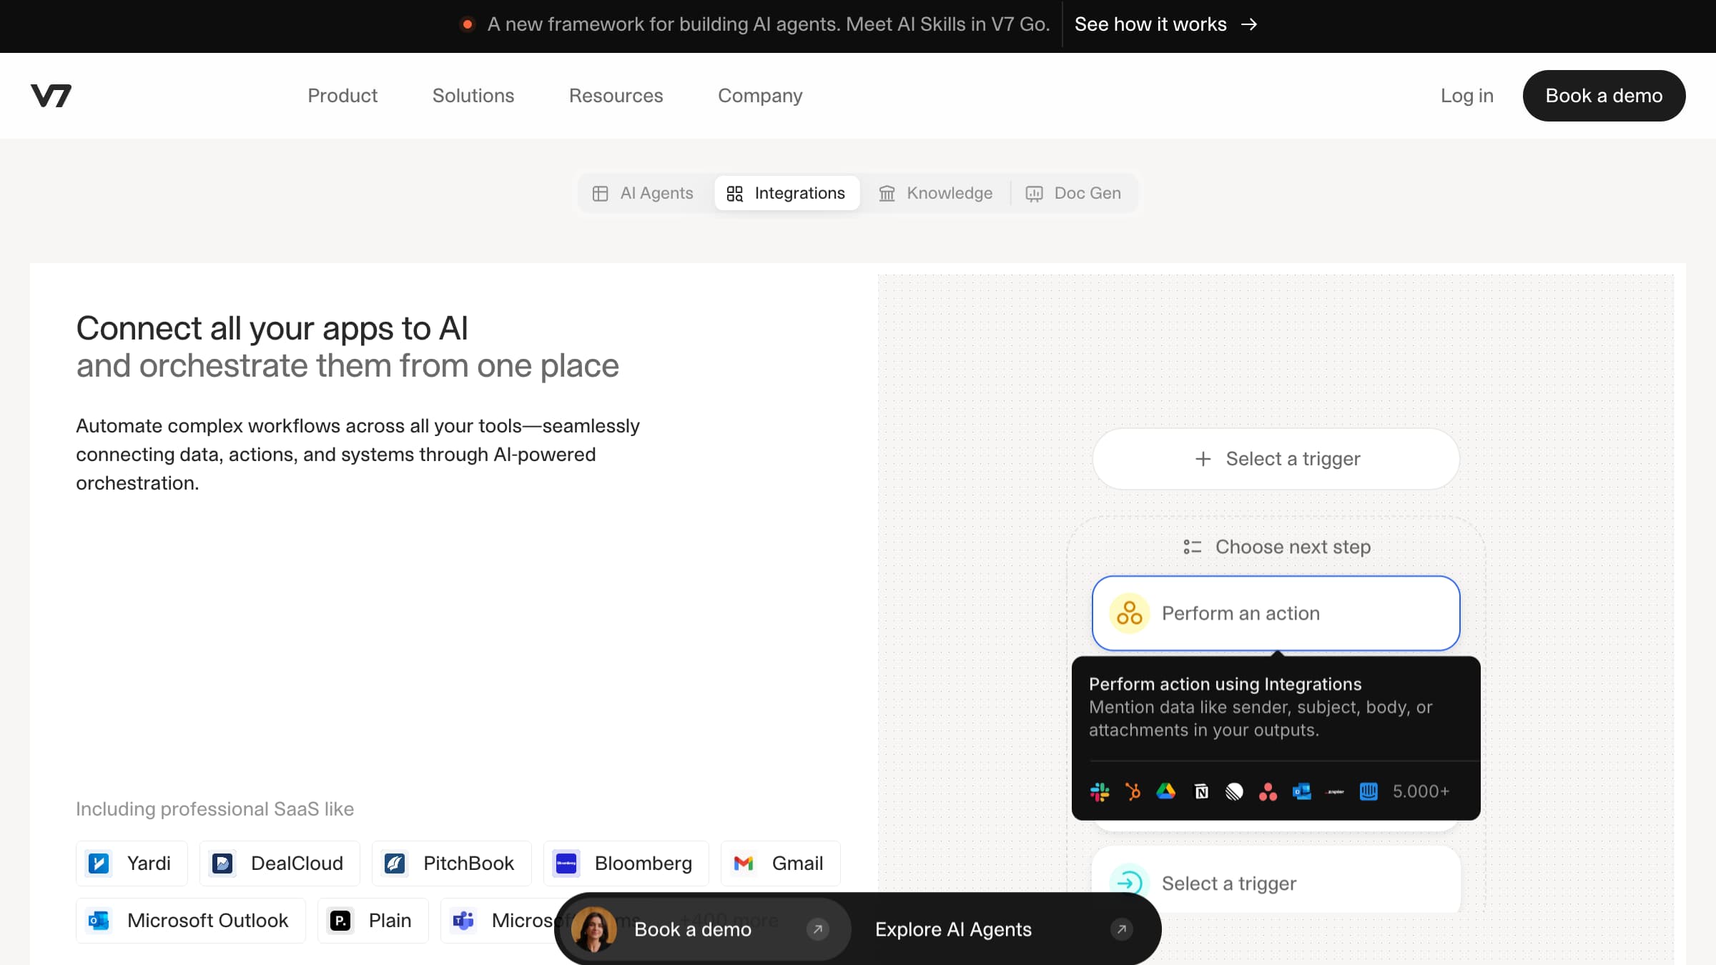Click the Asana three-dot icon
The height and width of the screenshot is (965, 1716).
(x=1268, y=791)
